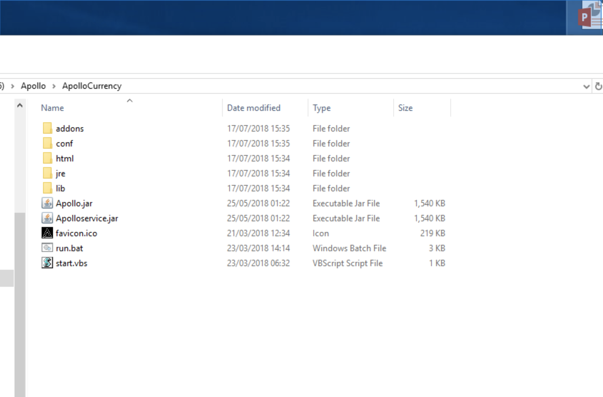Click the 1 KB size for start.vbs
Viewport: 603px width, 397px height.
point(437,263)
